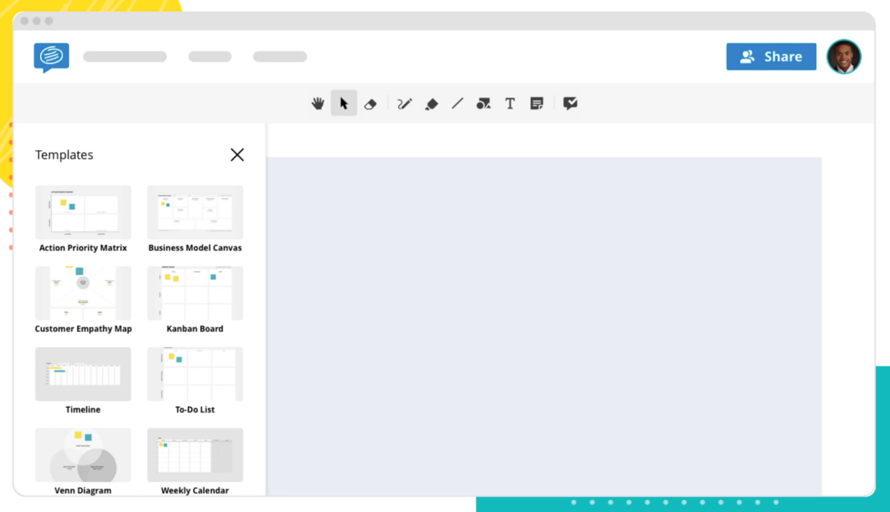Activate the Selection arrow tool

[x=344, y=103]
